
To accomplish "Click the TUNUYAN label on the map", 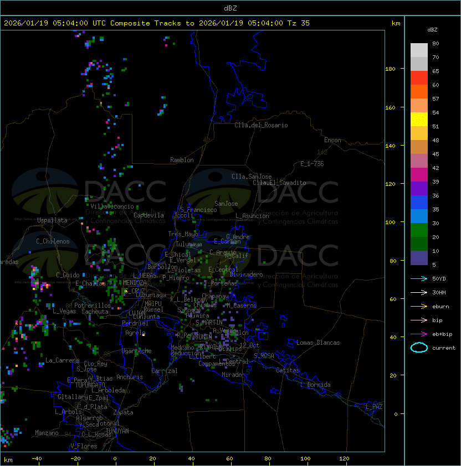I will pyautogui.click(x=117, y=431).
